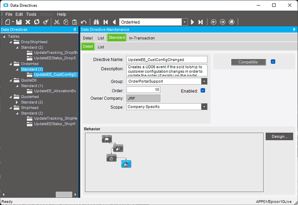Click the condition workflow node
This screenshot has width=298, height=205.
tap(118, 148)
